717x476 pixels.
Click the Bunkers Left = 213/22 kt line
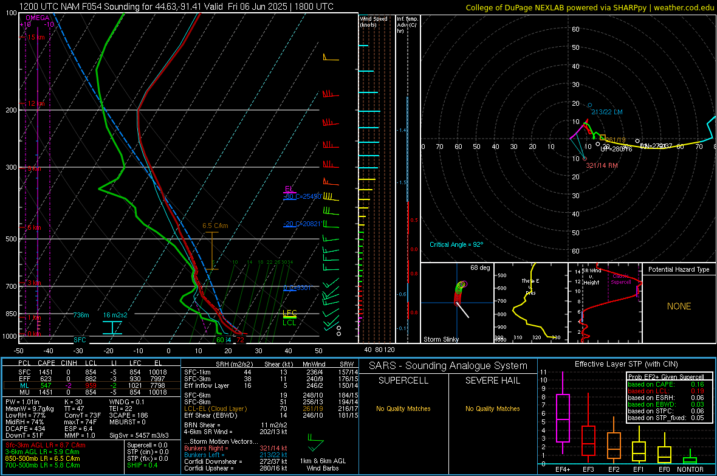coord(236,455)
